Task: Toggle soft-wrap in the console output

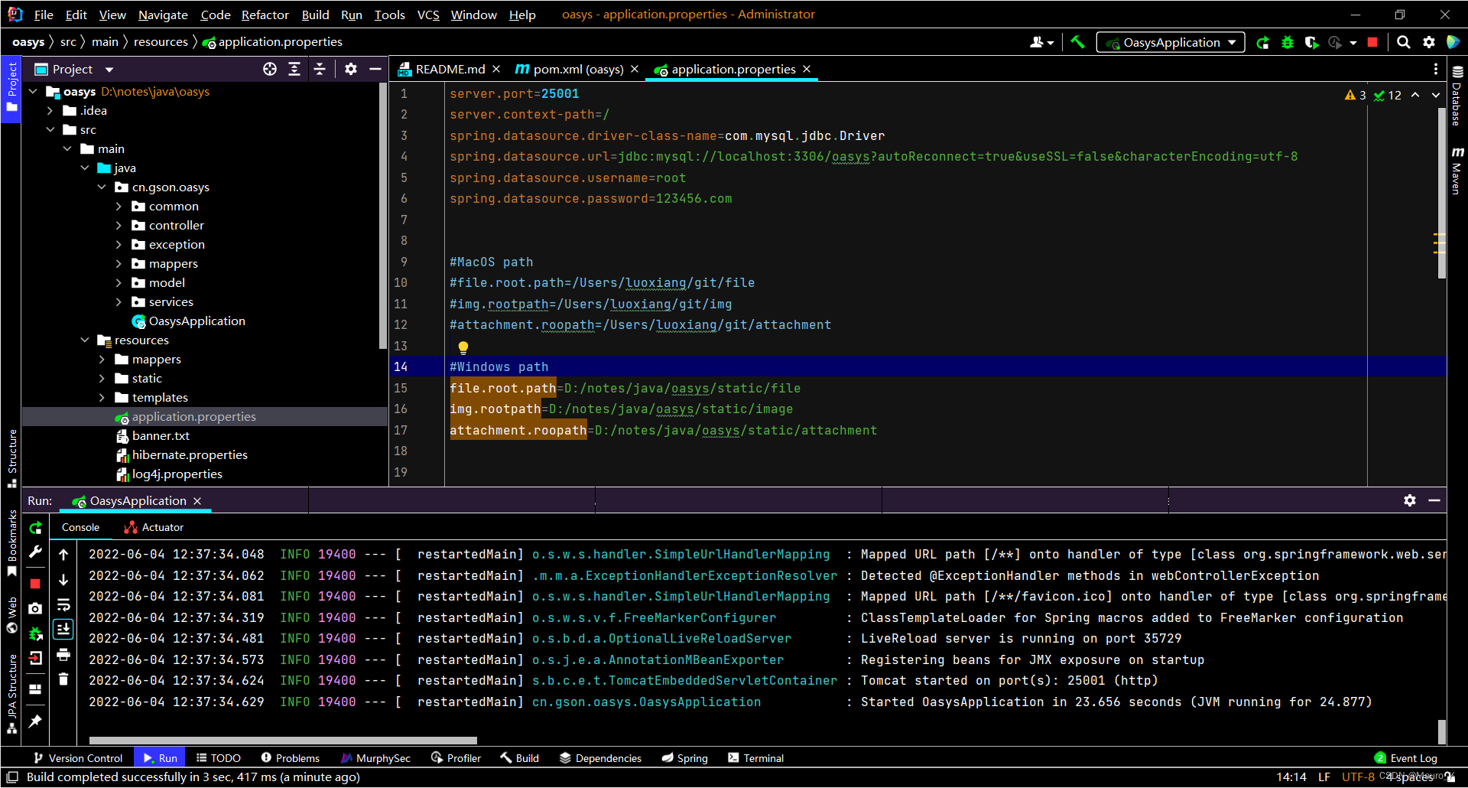Action: coord(63,604)
